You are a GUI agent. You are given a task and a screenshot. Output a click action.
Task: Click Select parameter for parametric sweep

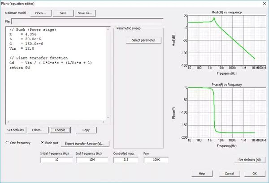pyautogui.click(x=143, y=40)
